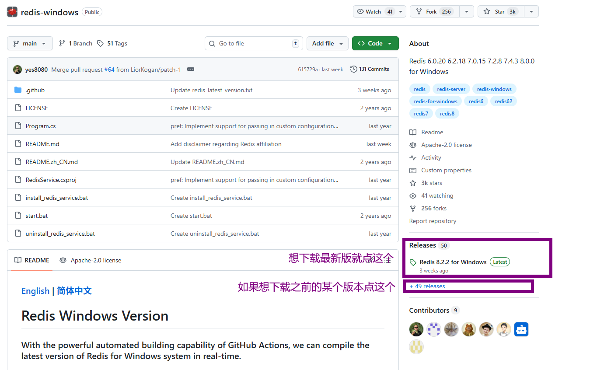Image resolution: width=604 pixels, height=370 pixels.
Task: Open README.md file
Action: pyautogui.click(x=42, y=144)
